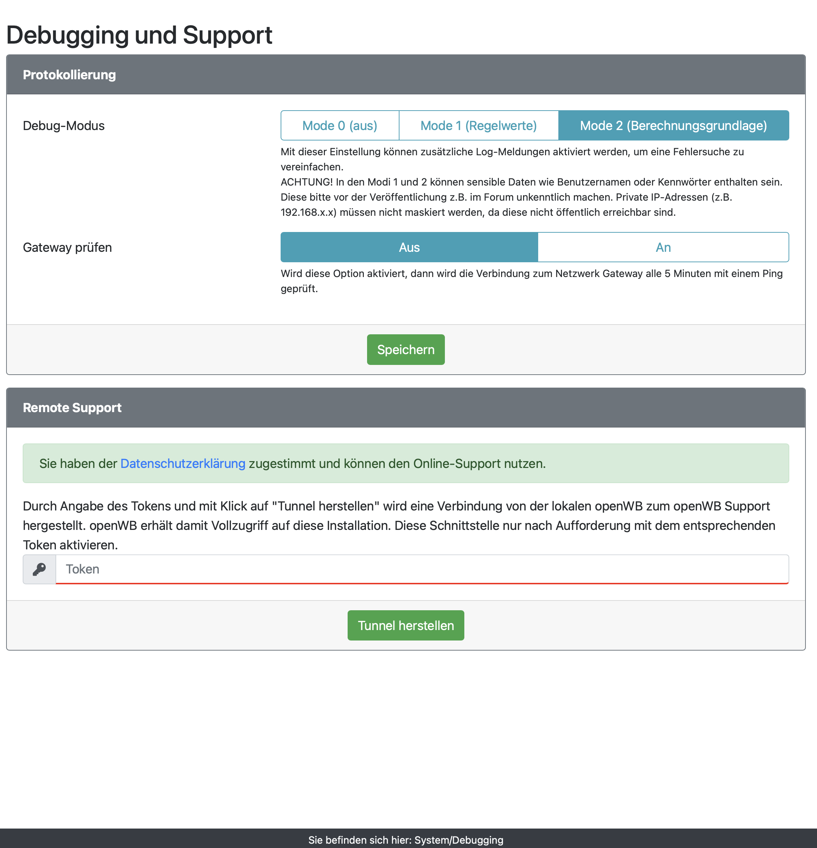Click the Gateway prüfen label

click(x=67, y=247)
